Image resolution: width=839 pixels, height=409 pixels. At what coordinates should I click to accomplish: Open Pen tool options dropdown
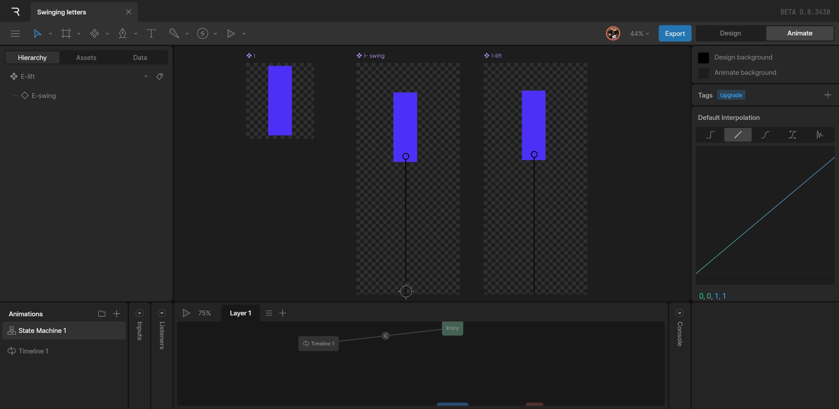coord(136,34)
